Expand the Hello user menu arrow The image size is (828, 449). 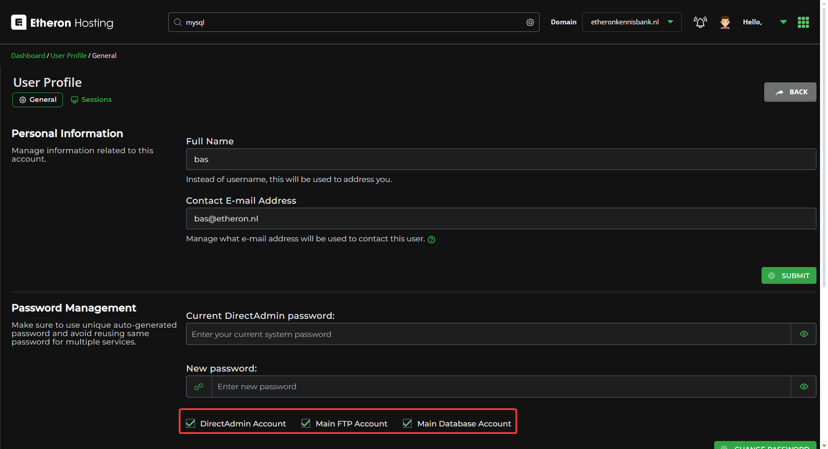(x=783, y=22)
